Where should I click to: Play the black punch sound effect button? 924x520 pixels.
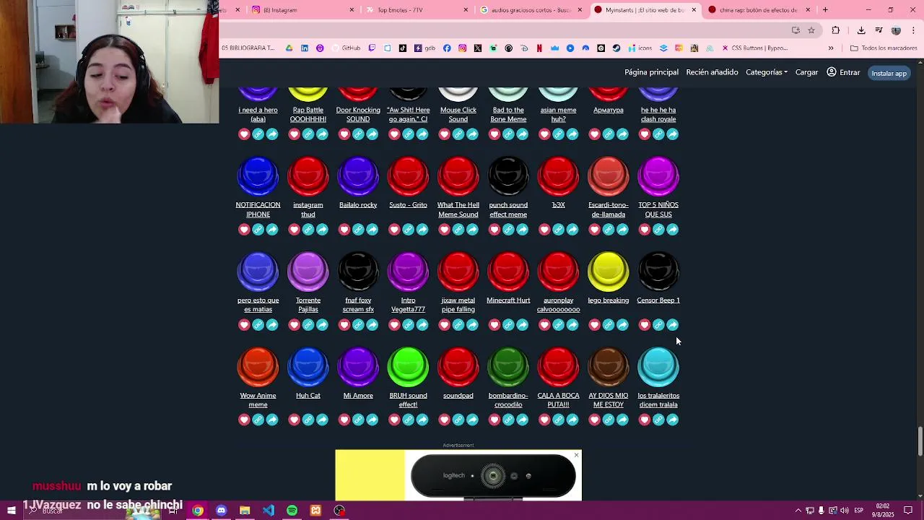click(508, 176)
